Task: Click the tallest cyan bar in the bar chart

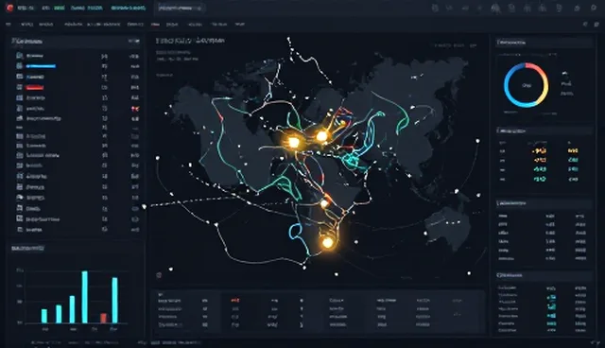Action: [84, 297]
